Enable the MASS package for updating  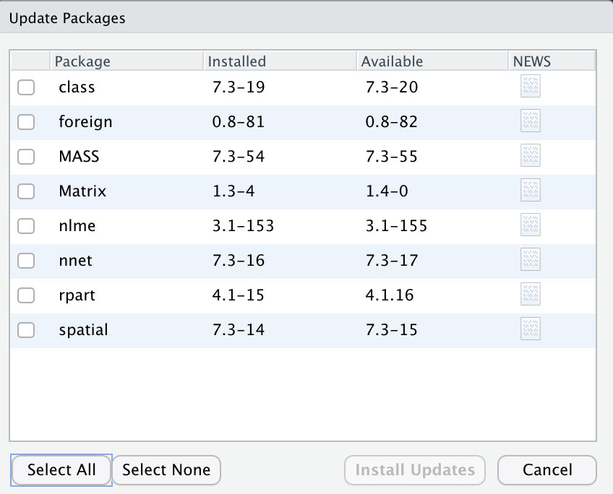tap(26, 156)
